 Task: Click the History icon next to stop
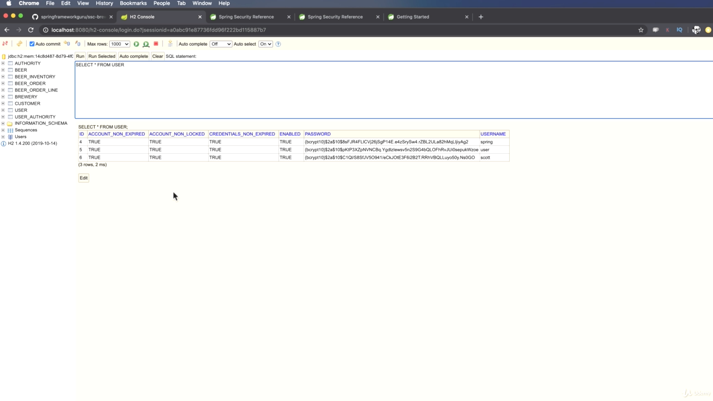(170, 43)
